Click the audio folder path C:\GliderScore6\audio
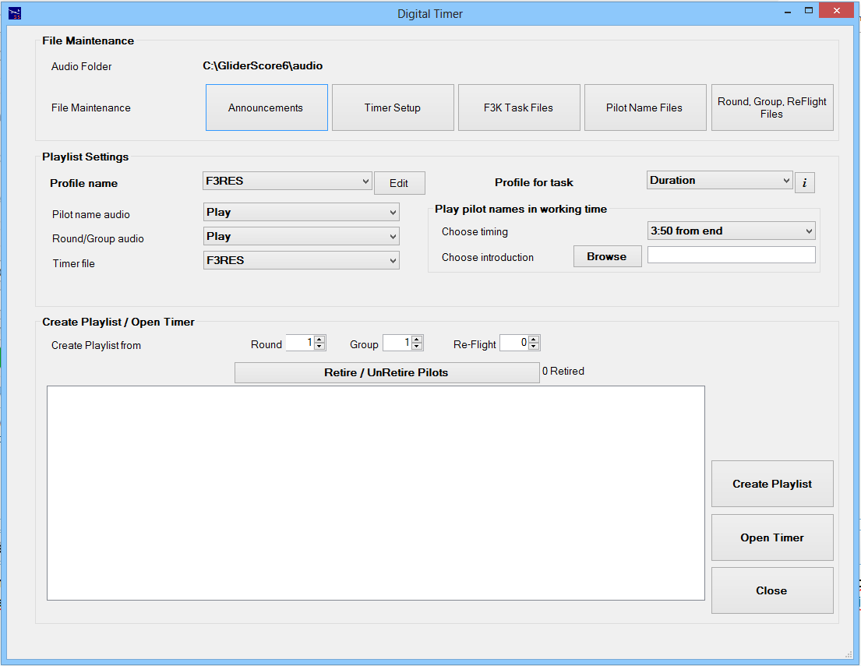The image size is (861, 666). [263, 66]
